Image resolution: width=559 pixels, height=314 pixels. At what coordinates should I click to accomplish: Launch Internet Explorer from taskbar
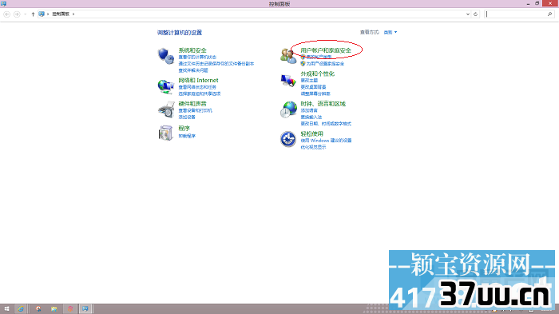click(x=21, y=309)
